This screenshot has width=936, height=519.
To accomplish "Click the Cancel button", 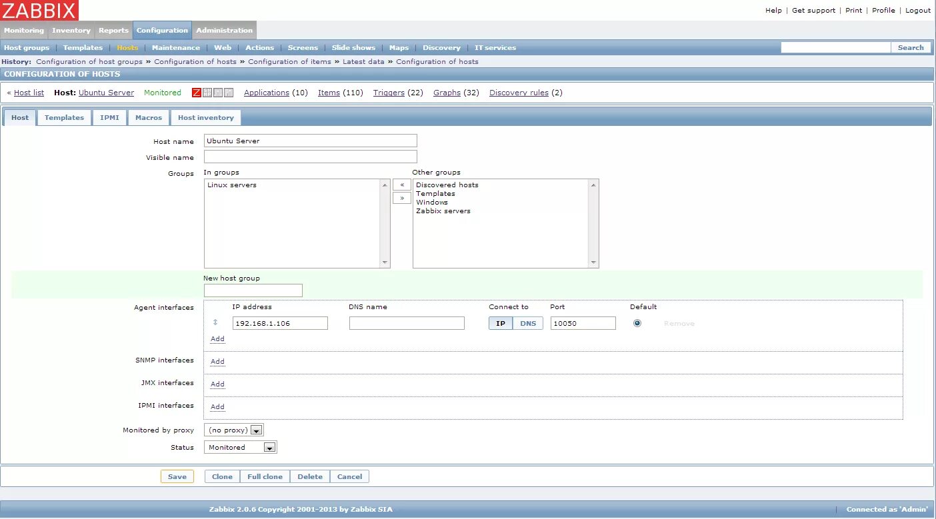I will pyautogui.click(x=349, y=476).
